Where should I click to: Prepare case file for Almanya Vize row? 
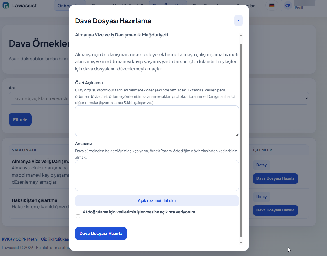coord(275,179)
